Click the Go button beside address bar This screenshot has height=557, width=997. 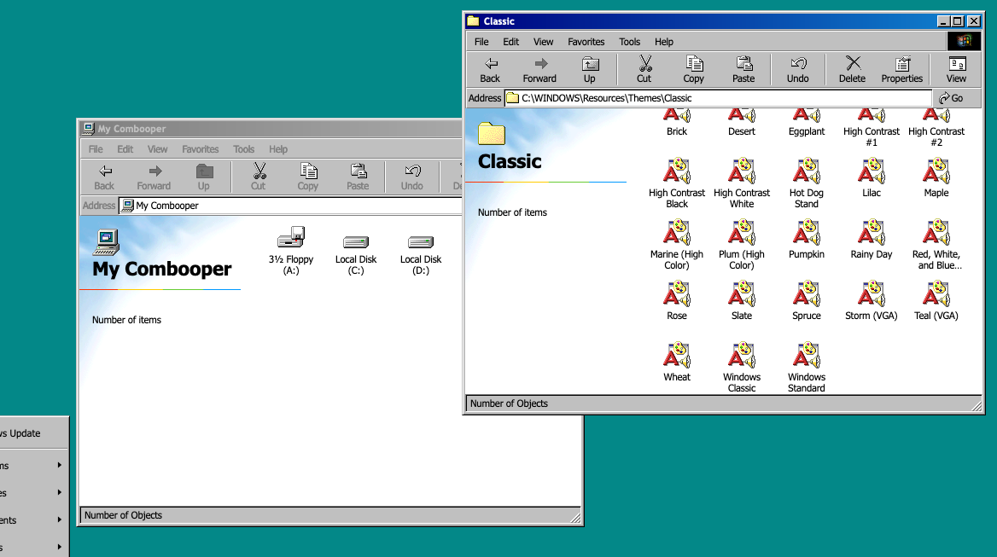point(951,98)
